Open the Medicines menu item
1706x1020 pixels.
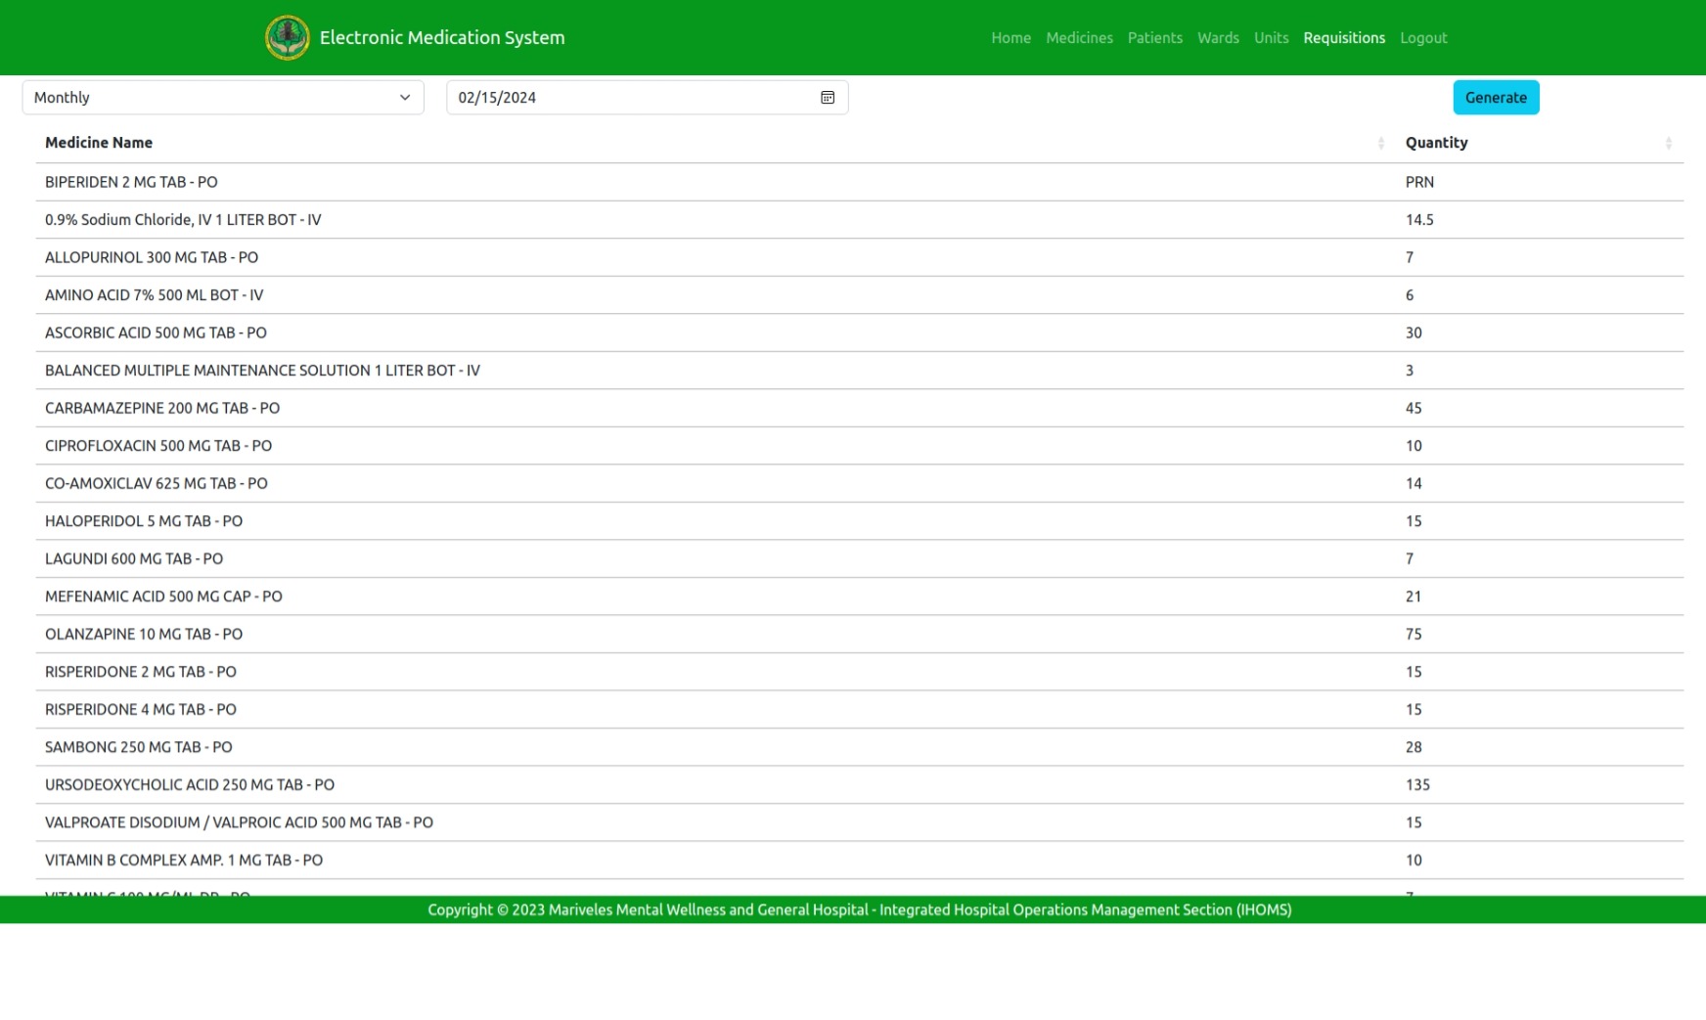coord(1079,38)
